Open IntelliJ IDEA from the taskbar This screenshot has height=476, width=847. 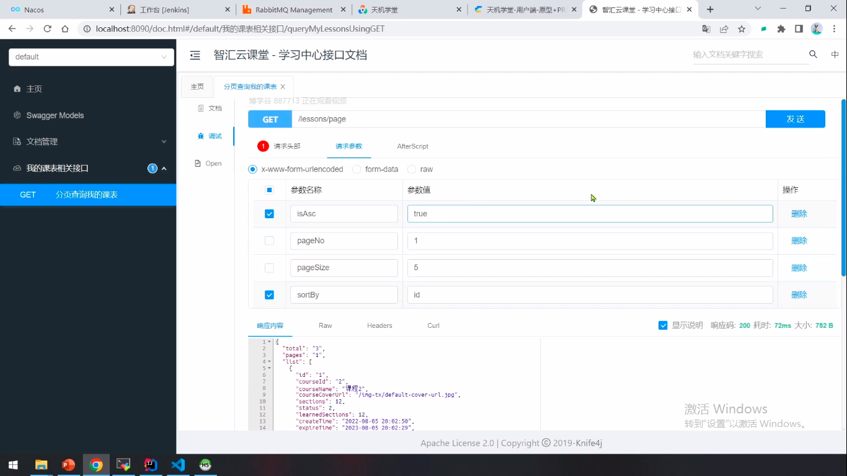pos(151,465)
